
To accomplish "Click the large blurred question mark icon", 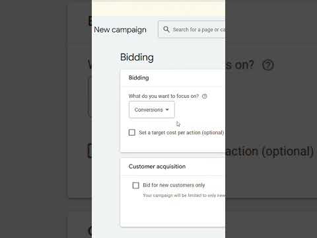I will (x=268, y=65).
